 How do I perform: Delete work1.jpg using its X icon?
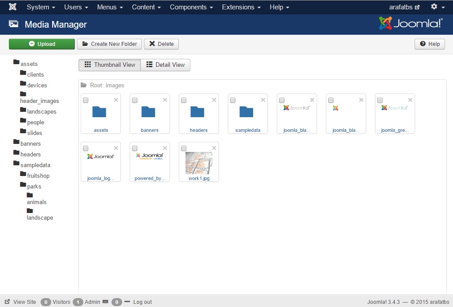(214, 148)
